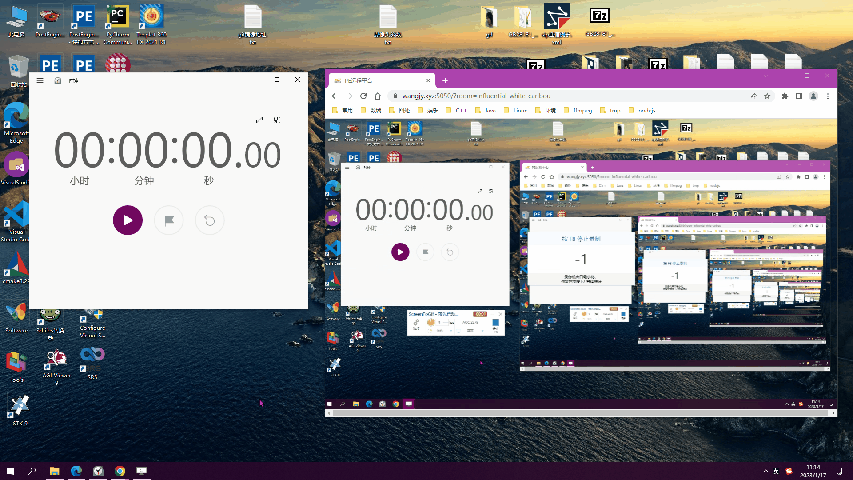This screenshot has width=853, height=480.
Task: Click the lap flag button
Action: pyautogui.click(x=169, y=220)
